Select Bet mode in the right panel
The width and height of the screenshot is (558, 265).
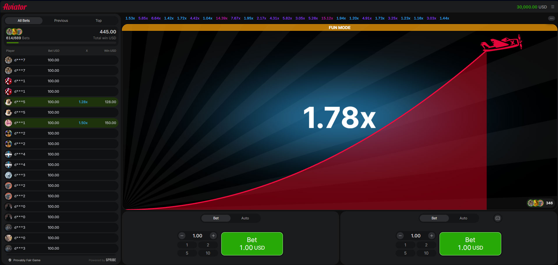point(434,218)
